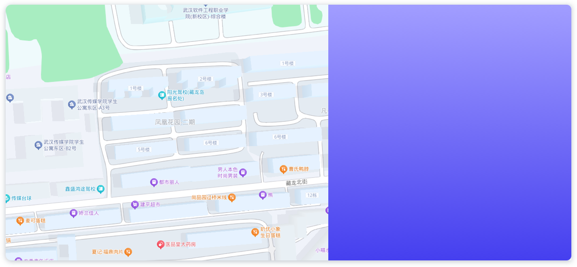Viewport: 577px width, 267px height.
Task: Click the 麦可蛋糕 bakery icon
Action: click(20, 220)
